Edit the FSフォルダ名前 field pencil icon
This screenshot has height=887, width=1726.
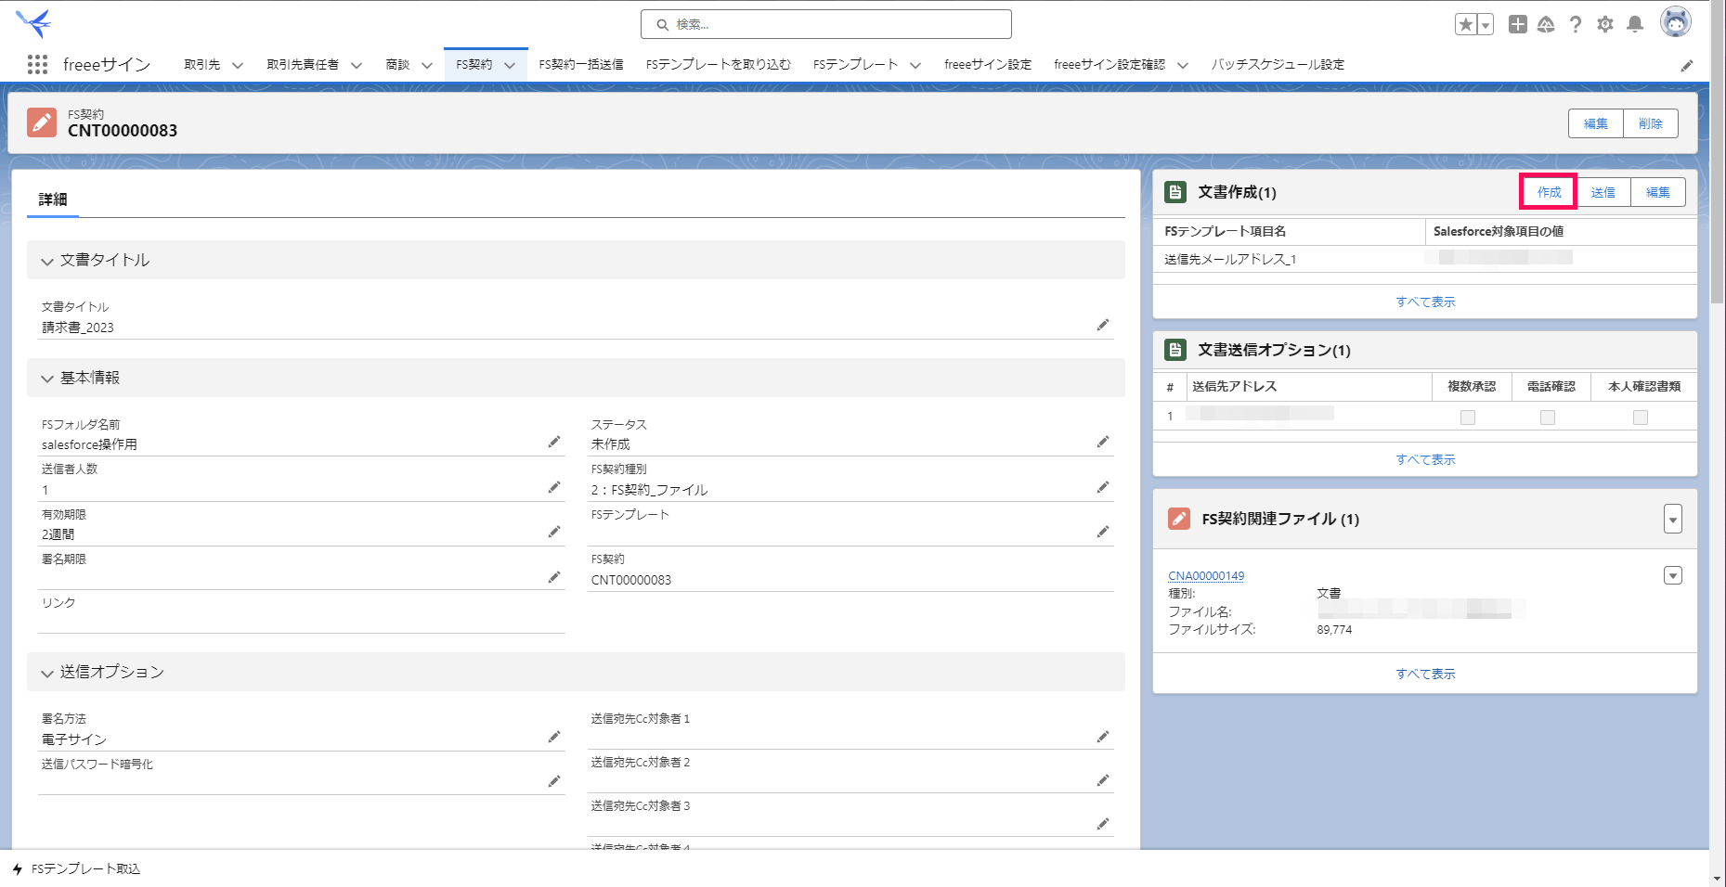click(x=554, y=442)
